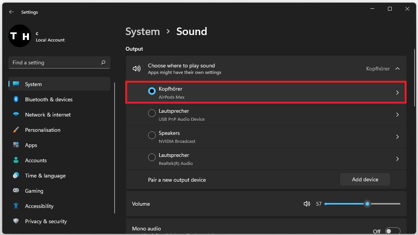418x235 pixels.
Task: Mute using the Volume speaker icon
Action: [307, 204]
